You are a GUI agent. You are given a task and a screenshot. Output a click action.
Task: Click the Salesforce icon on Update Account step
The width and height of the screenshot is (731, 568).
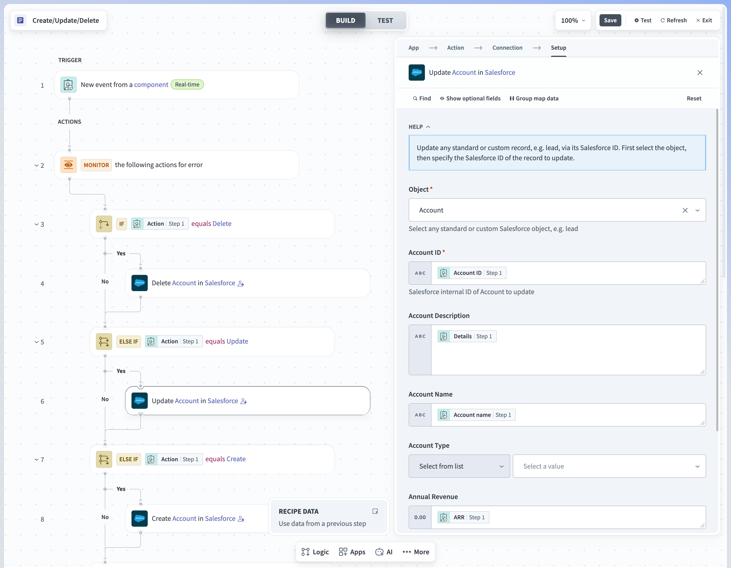140,400
